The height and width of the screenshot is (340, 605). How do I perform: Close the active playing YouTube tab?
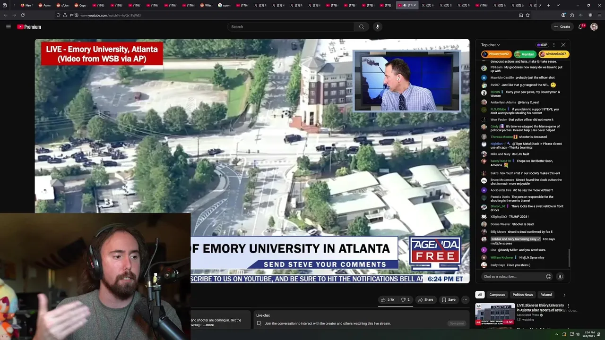click(x=415, y=5)
